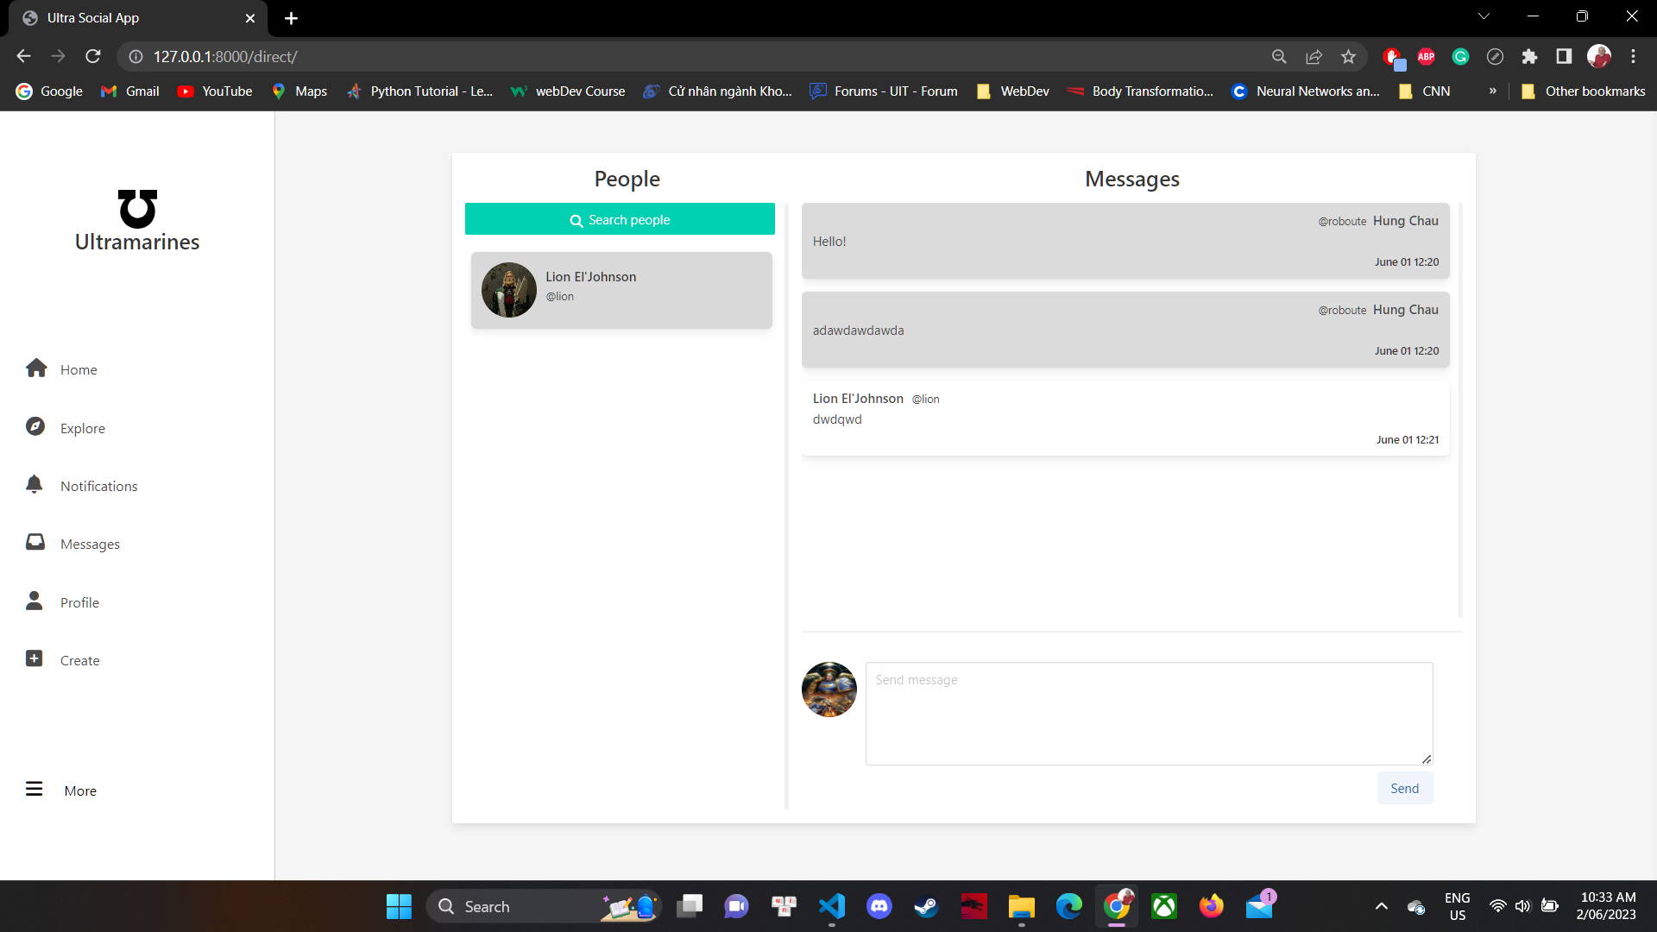Image resolution: width=1657 pixels, height=932 pixels.
Task: Open the Other bookmarks folder
Action: coord(1584,91)
